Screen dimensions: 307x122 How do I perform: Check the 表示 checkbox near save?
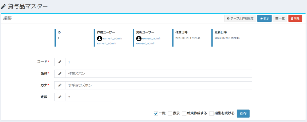(x=170, y=113)
